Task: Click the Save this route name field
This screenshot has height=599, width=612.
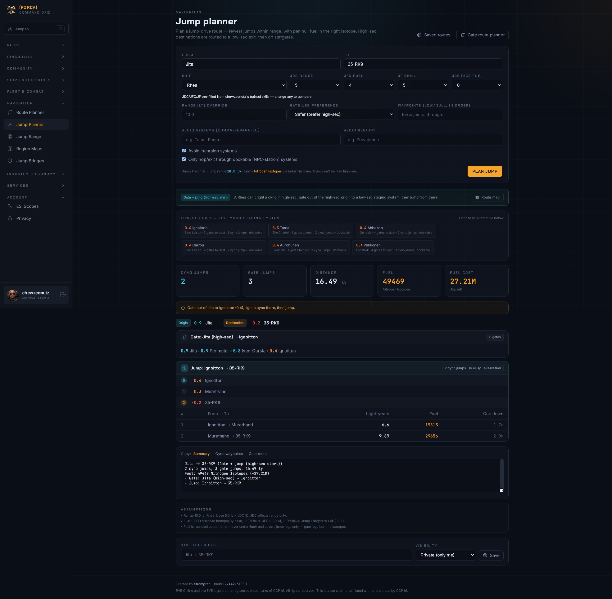Action: point(296,555)
